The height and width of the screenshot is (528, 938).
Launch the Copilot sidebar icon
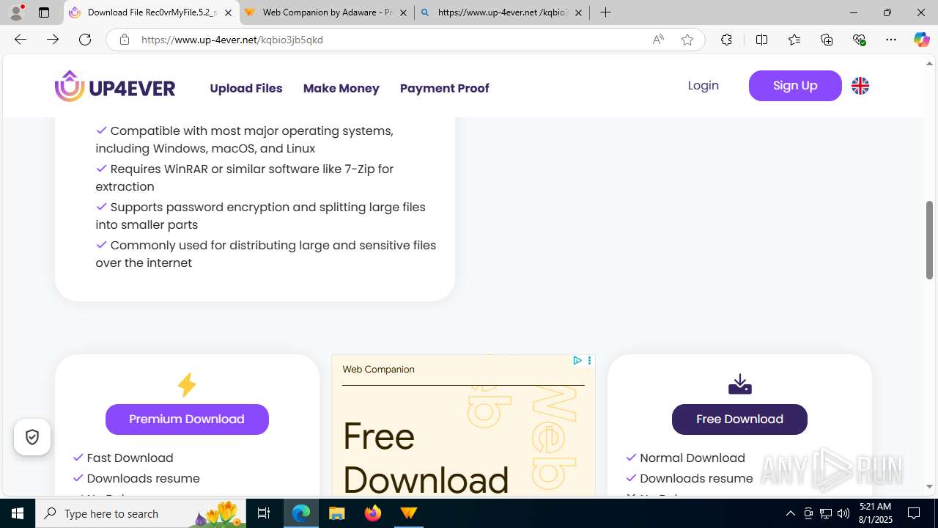[921, 40]
